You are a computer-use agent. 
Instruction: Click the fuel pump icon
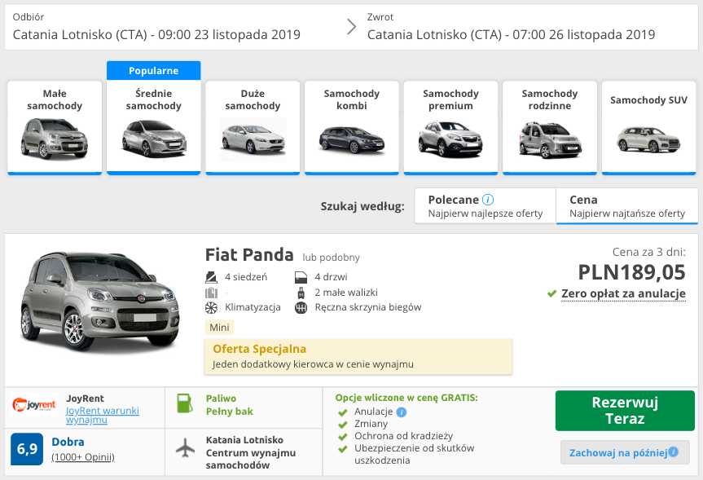coord(185,403)
